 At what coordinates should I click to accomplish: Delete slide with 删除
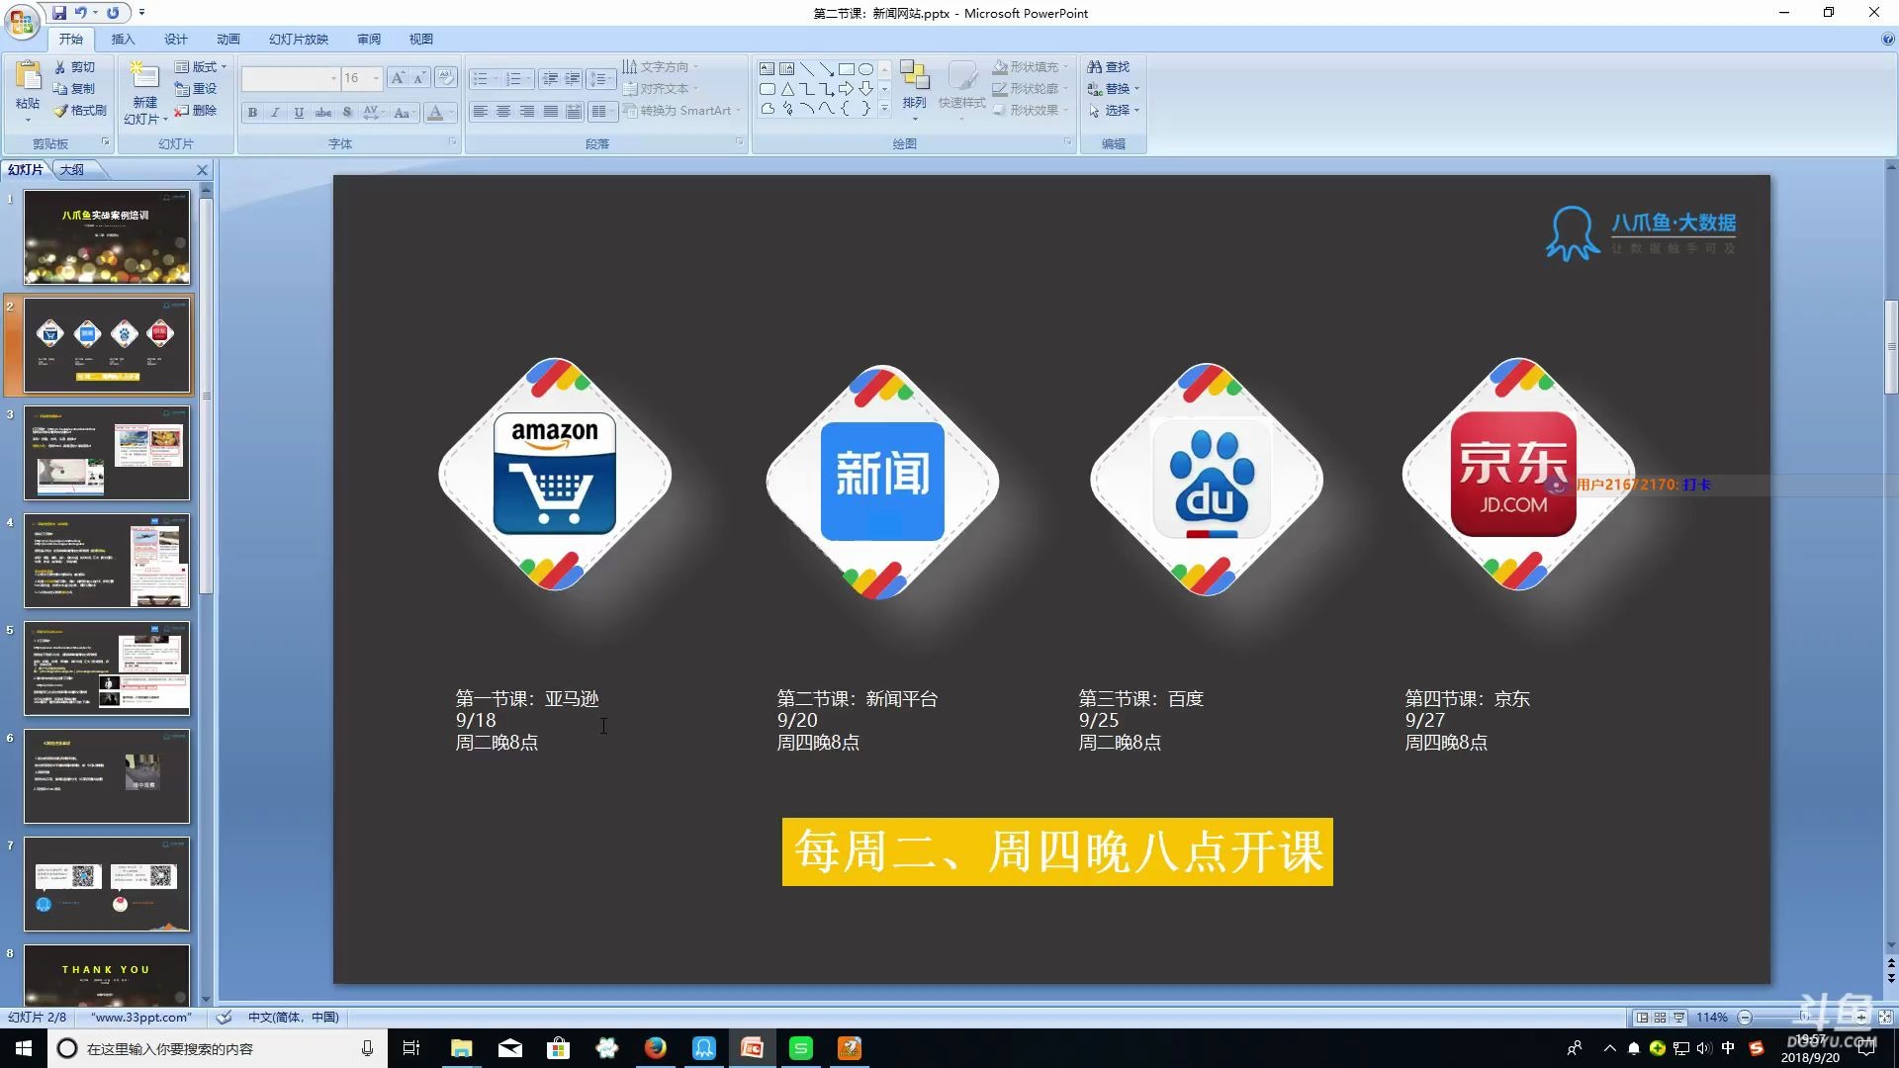click(196, 111)
